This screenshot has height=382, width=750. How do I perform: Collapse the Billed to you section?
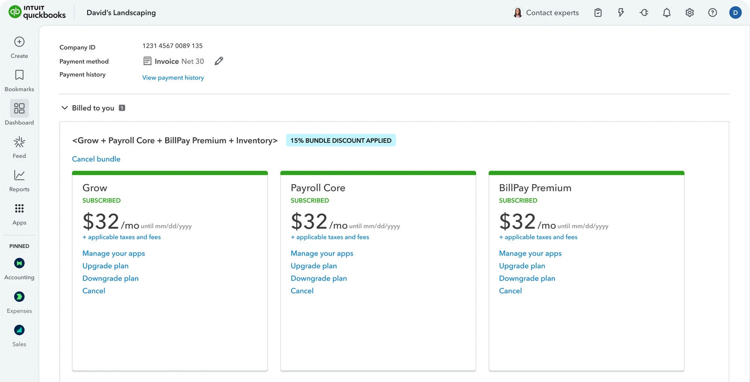pos(65,108)
